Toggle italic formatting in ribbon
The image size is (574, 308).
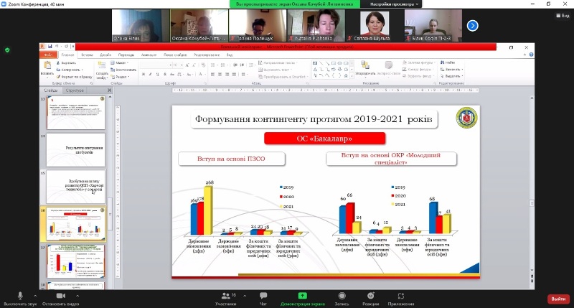pyautogui.click(x=150, y=75)
